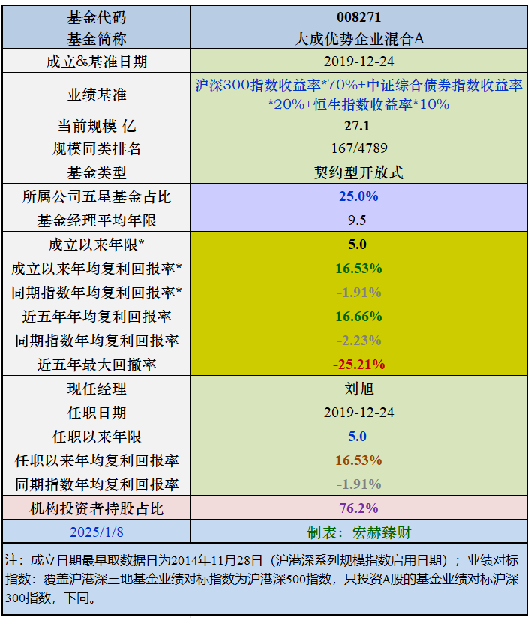
Task: Click the 当前规模 亿 label
Action: click(97, 127)
